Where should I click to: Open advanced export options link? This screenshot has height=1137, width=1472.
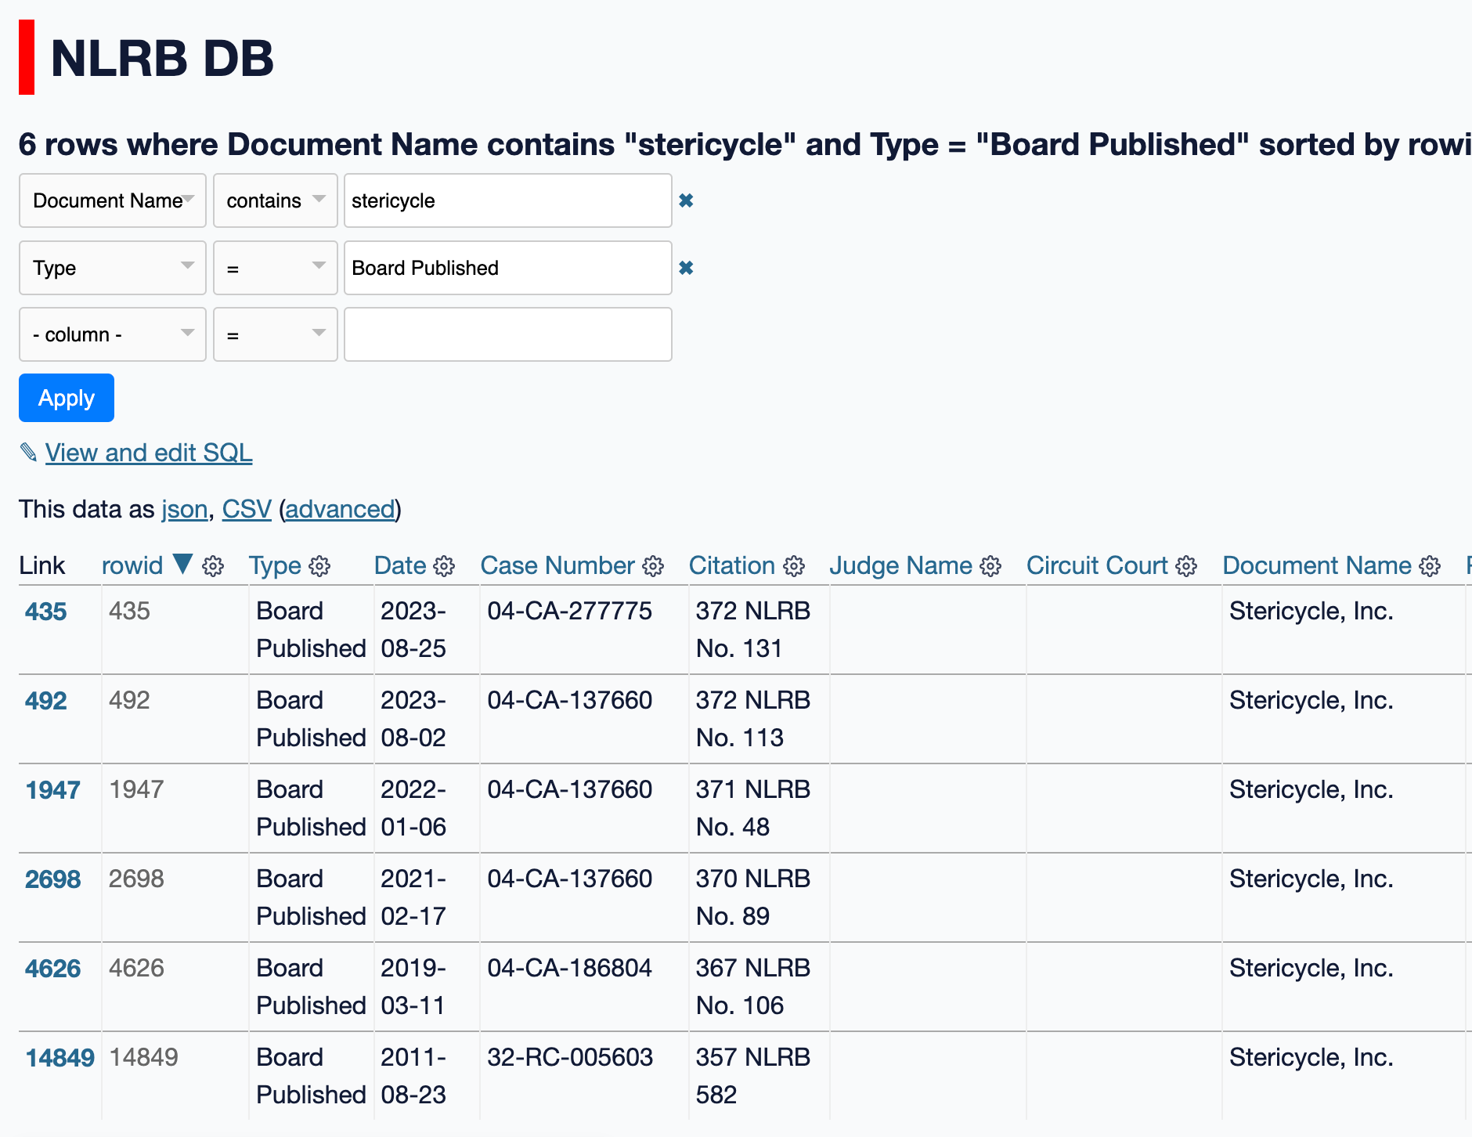pyautogui.click(x=341, y=509)
